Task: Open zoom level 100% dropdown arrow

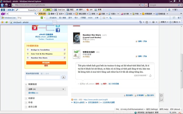Action: click(179, 112)
